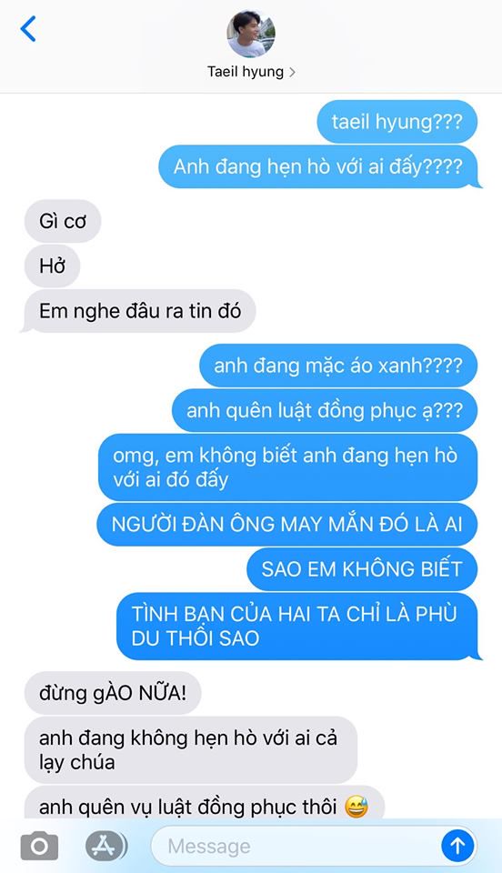This screenshot has height=873, width=502.
Task: Select the 'Anh đang hẹn hò với ai đấy????' bubble
Action: pos(318,166)
